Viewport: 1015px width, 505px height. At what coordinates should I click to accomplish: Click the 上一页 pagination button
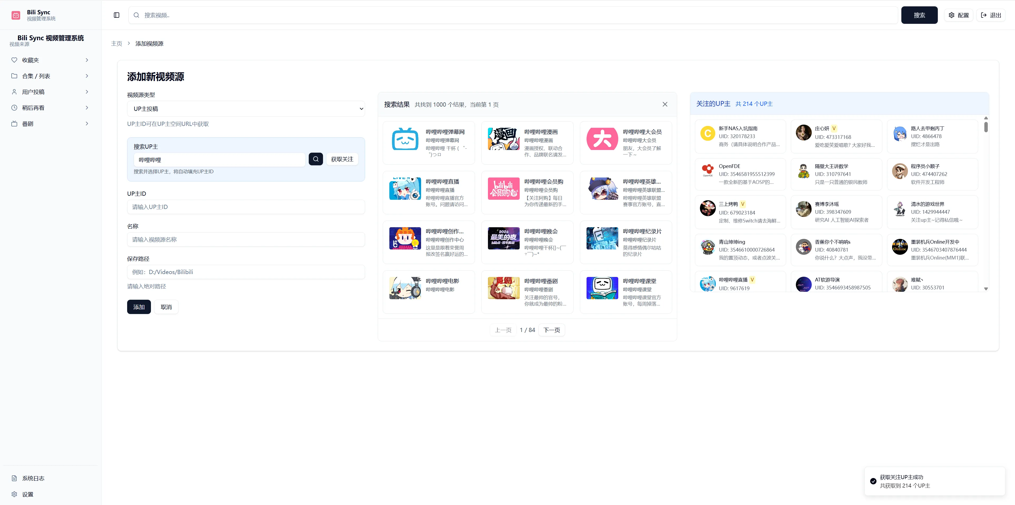click(x=503, y=330)
